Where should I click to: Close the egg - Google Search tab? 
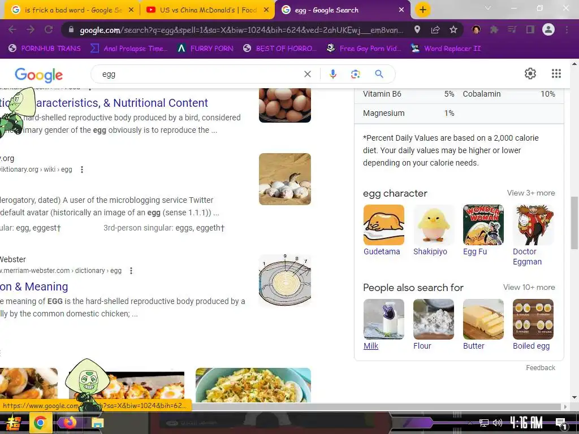pyautogui.click(x=401, y=10)
